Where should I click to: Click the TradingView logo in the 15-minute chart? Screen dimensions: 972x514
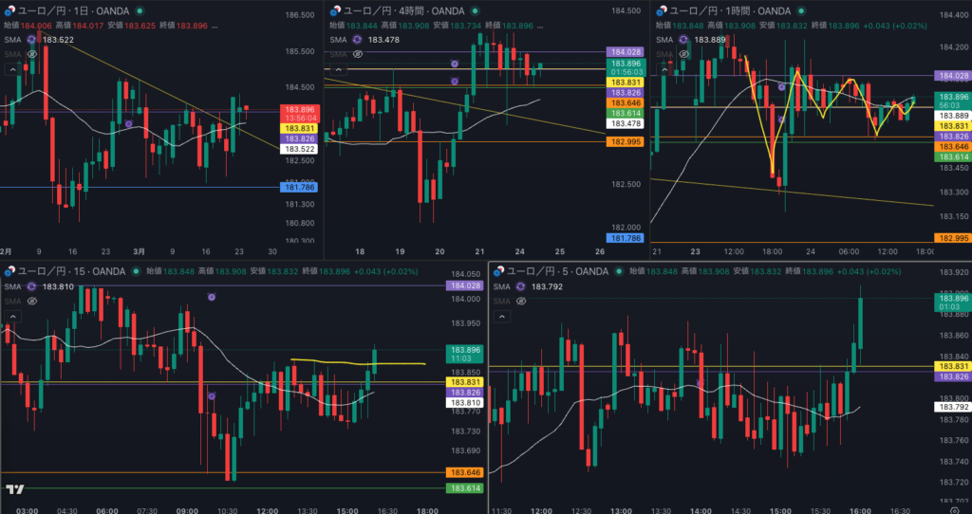pyautogui.click(x=15, y=489)
